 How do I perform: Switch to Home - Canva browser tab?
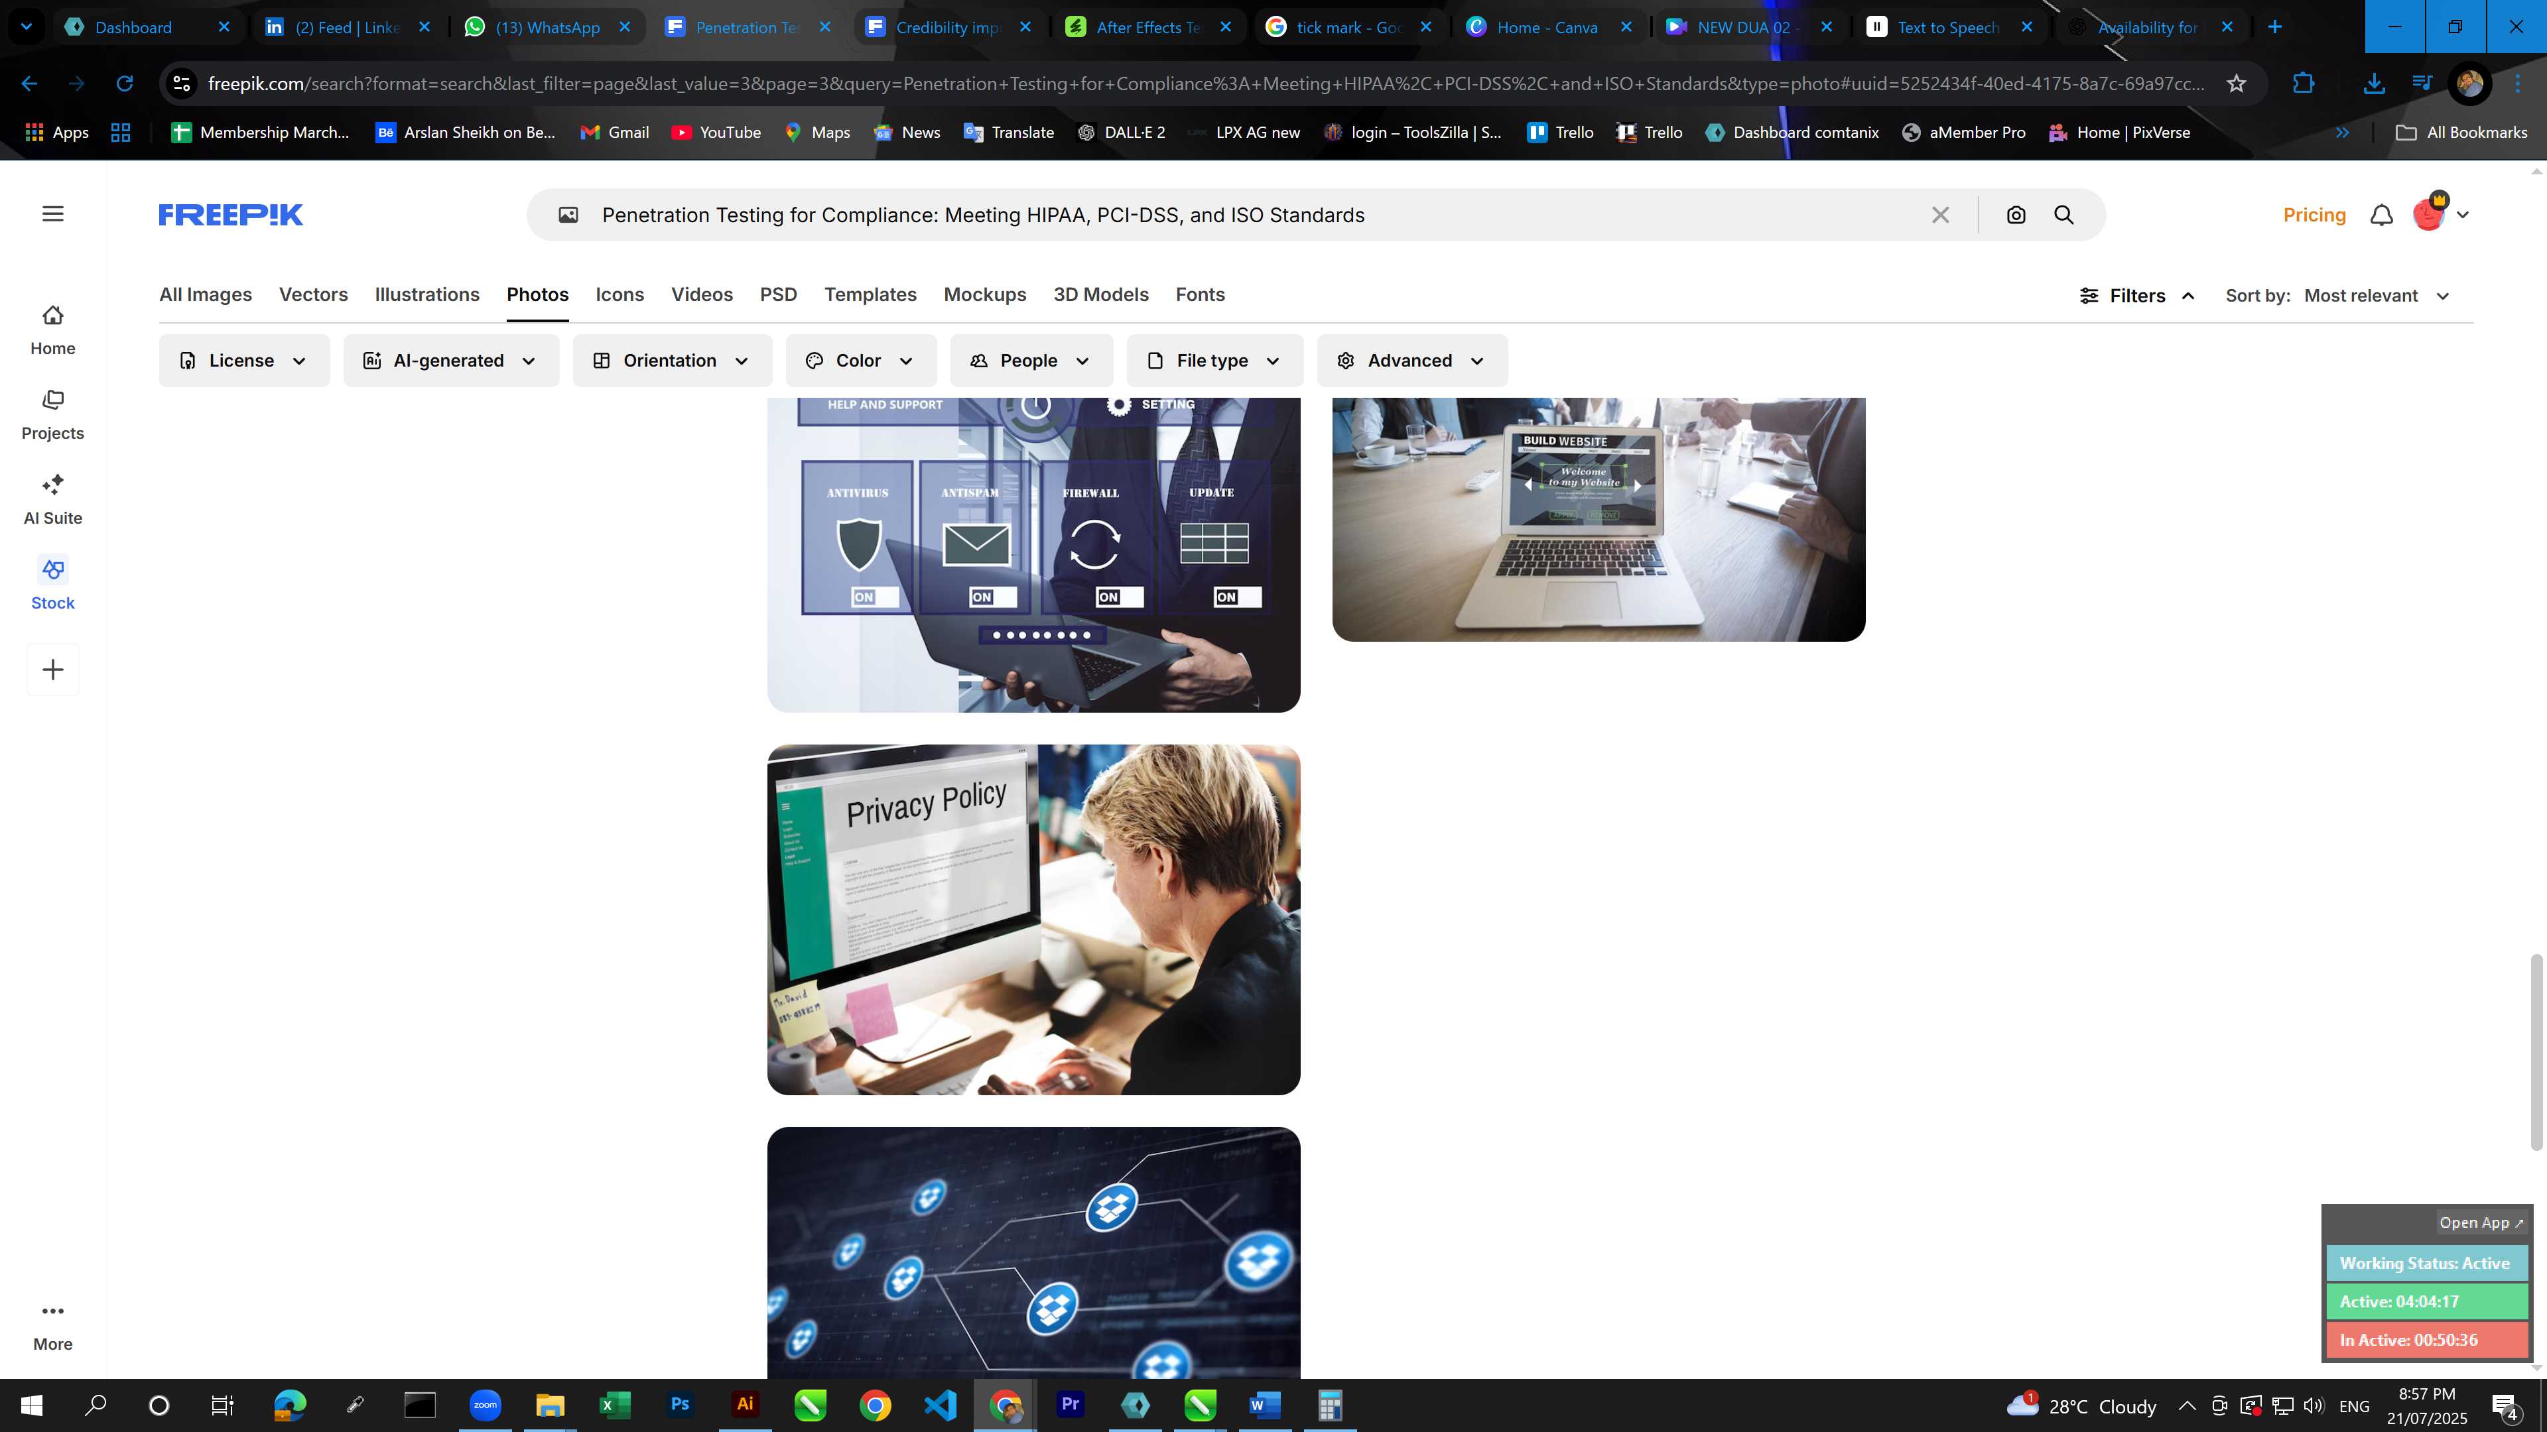[1546, 28]
